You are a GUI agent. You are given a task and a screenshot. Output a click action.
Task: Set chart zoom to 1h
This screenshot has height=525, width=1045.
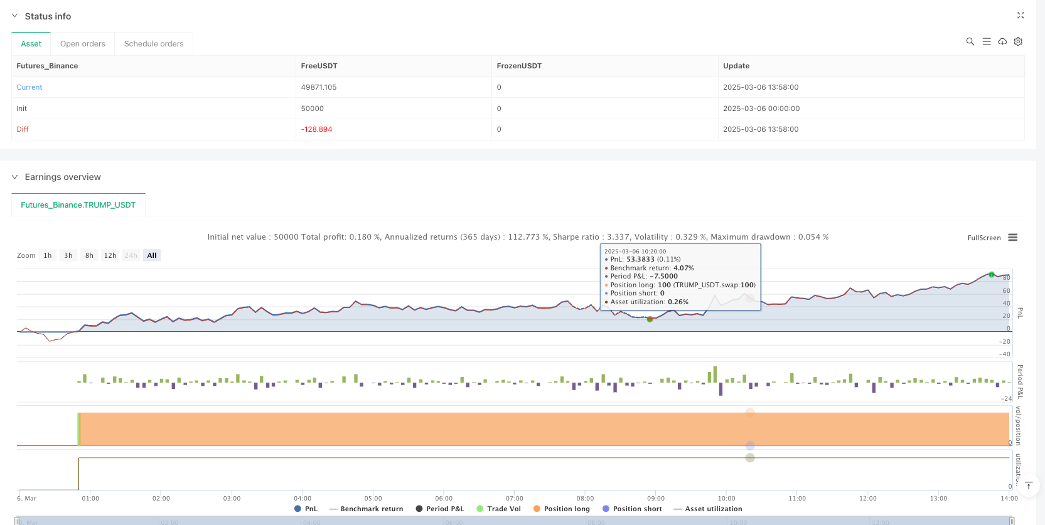[x=48, y=255]
